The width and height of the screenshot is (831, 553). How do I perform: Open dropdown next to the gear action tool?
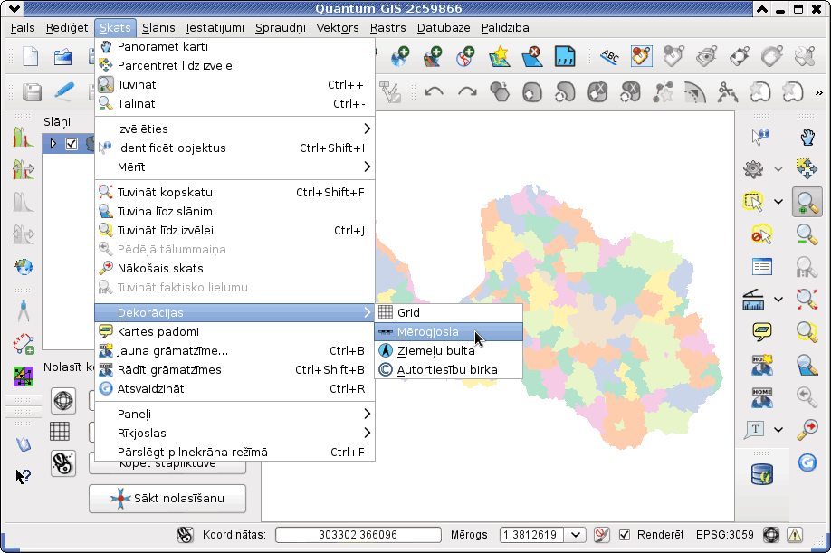click(x=778, y=169)
